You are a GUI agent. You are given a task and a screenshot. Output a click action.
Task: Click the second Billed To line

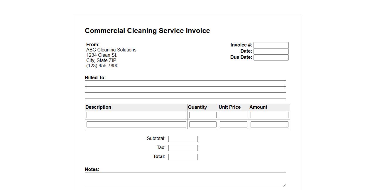[x=185, y=90]
